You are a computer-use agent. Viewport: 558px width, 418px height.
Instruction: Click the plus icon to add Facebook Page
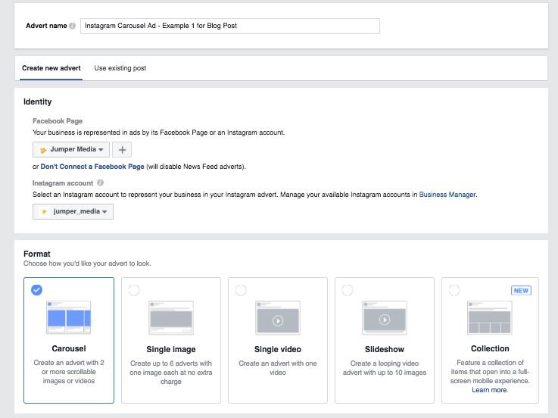click(x=123, y=150)
